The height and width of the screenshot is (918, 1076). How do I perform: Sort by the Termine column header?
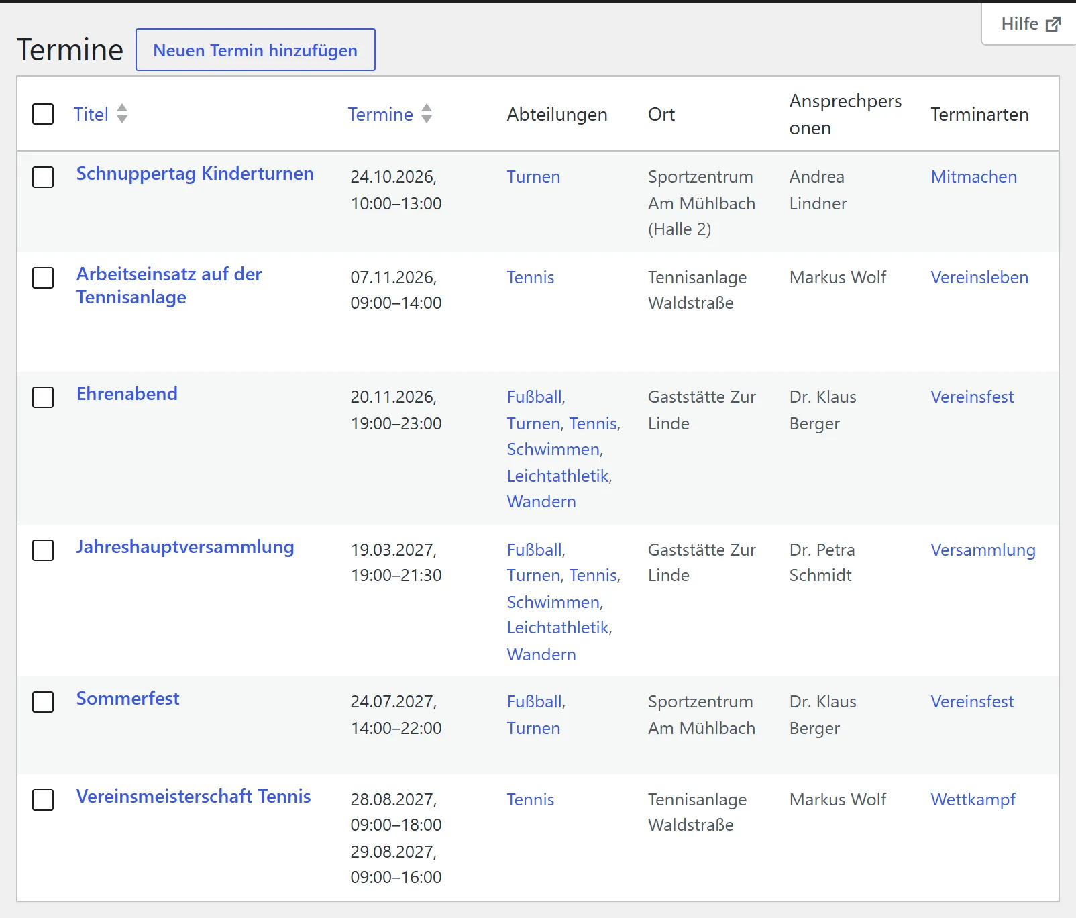(380, 114)
